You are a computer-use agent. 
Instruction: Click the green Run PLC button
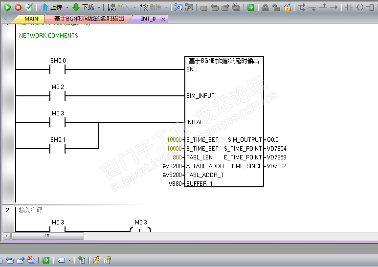tap(7, 7)
